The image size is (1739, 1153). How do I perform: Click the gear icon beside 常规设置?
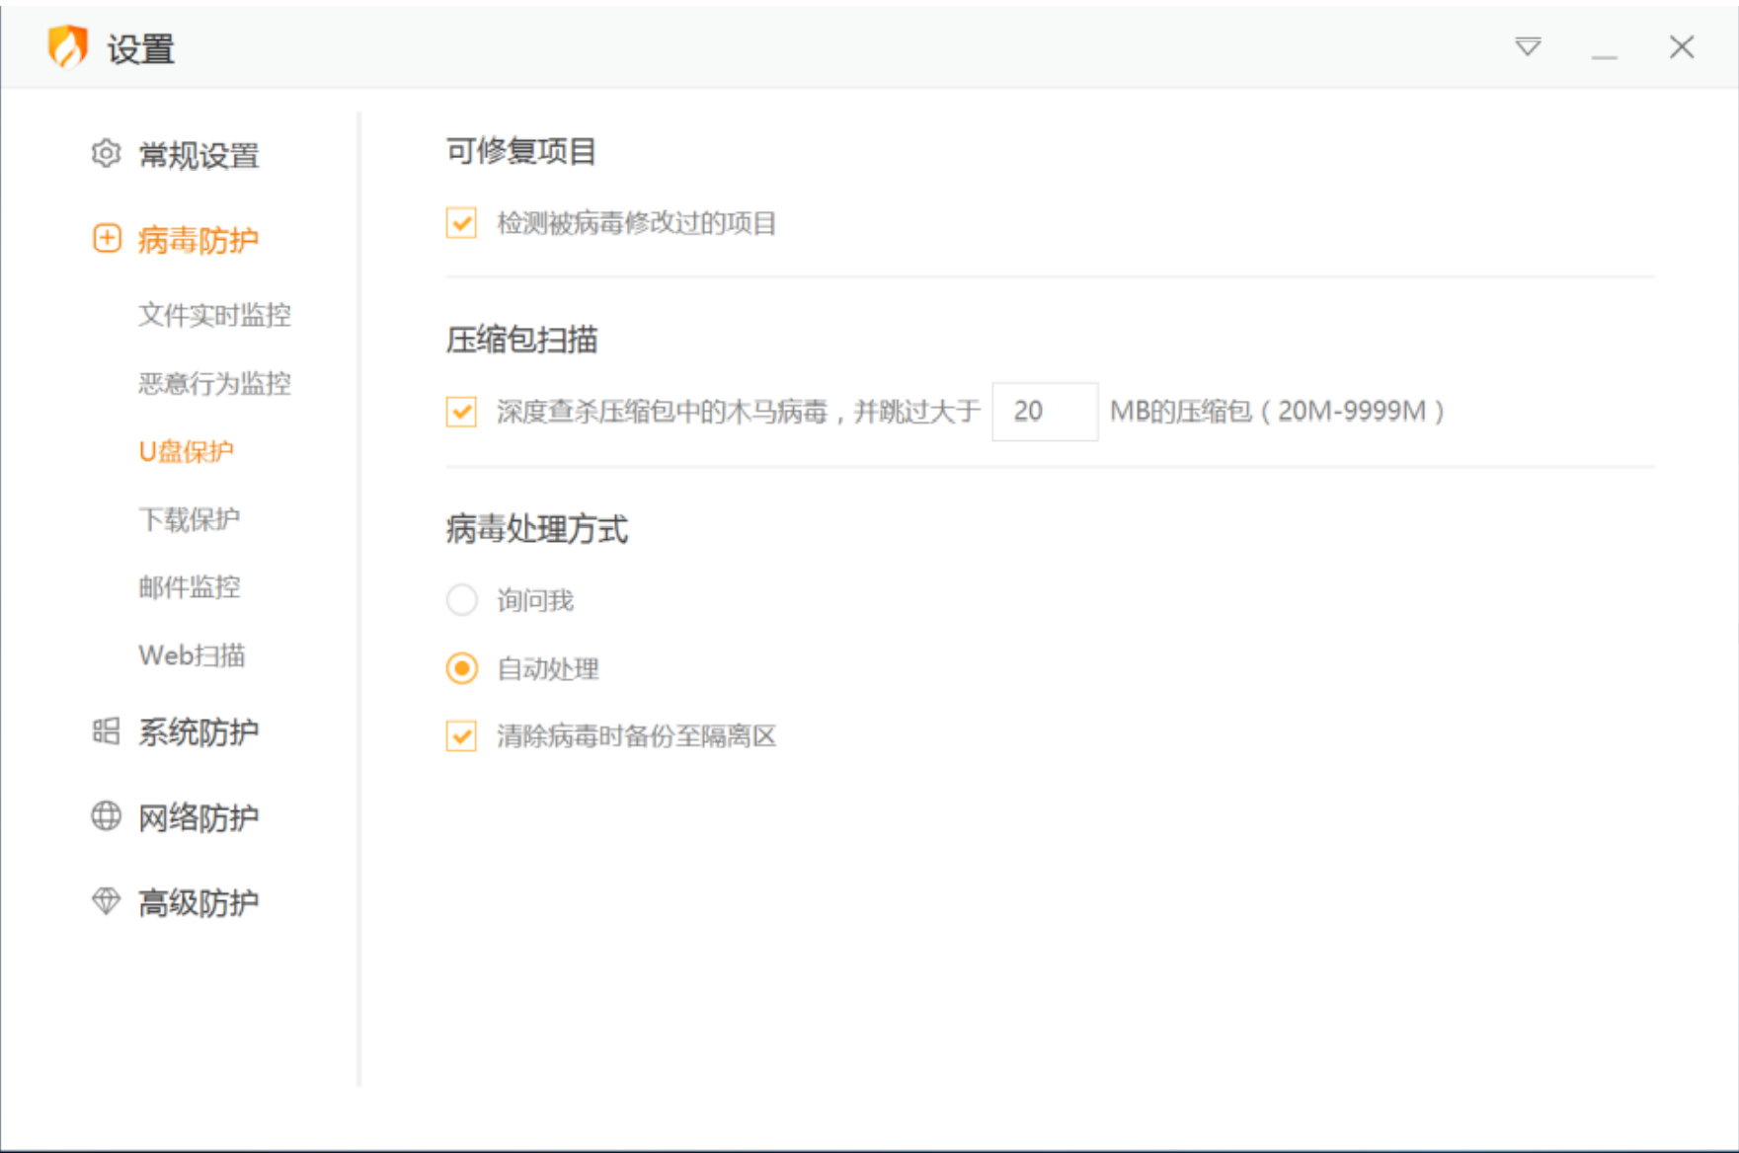[106, 154]
